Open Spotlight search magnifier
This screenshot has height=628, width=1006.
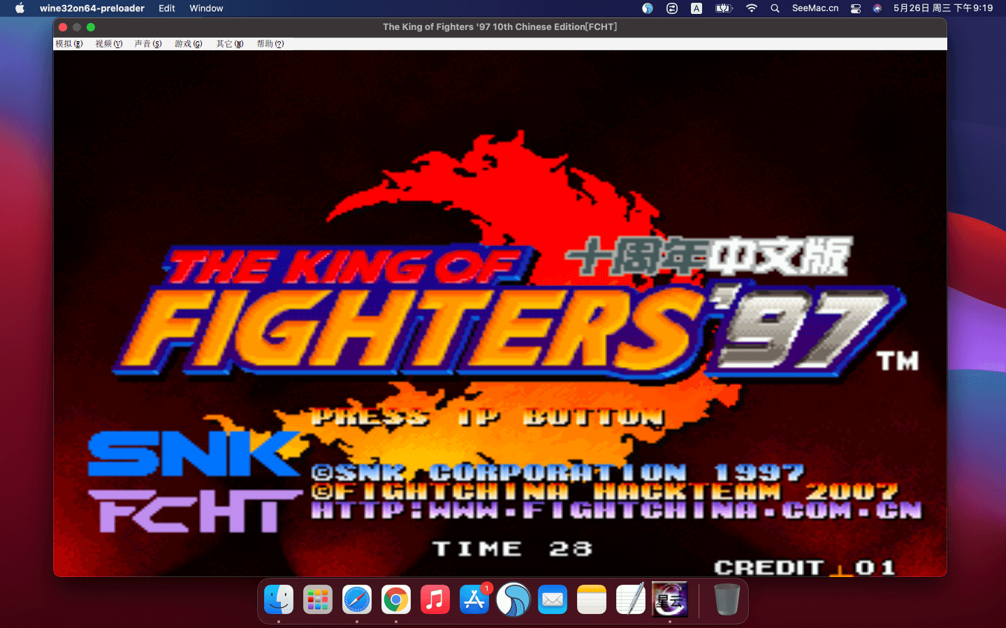[x=775, y=8]
